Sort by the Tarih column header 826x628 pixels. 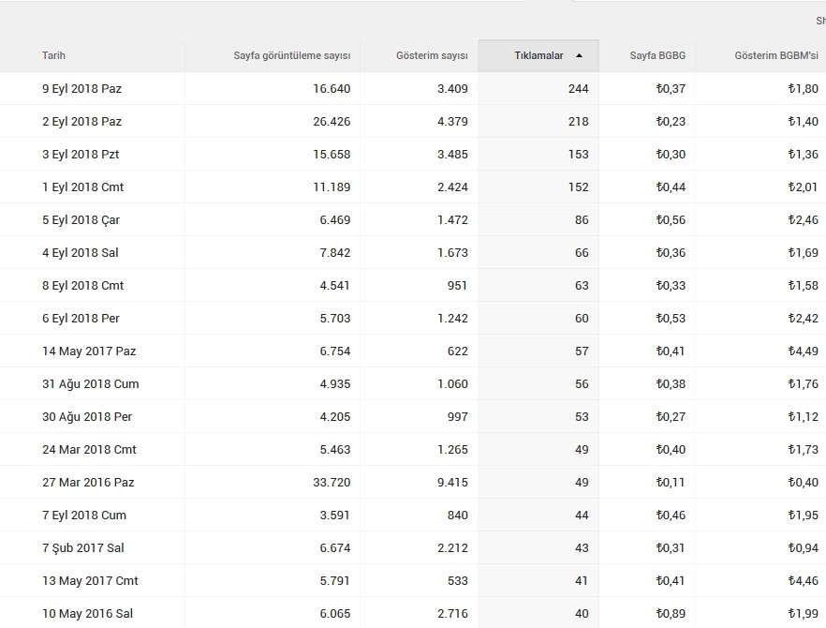tap(53, 55)
